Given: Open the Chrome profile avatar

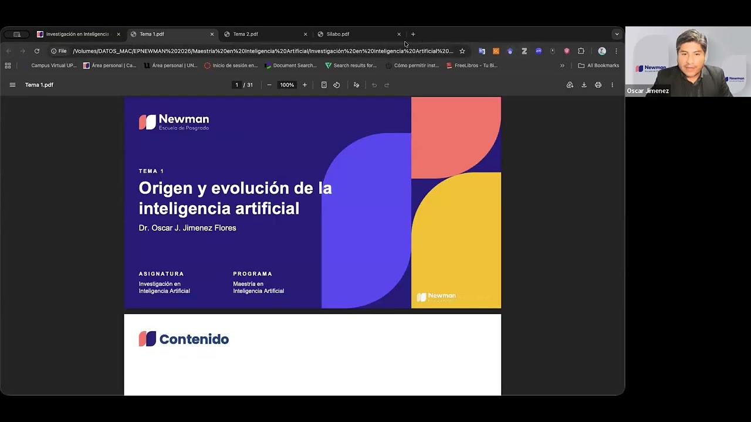Looking at the screenshot, I should pyautogui.click(x=601, y=51).
